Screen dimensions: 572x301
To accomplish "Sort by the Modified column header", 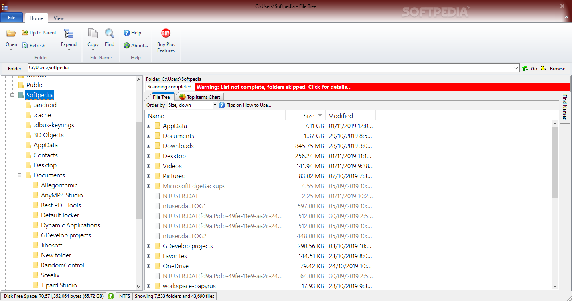I will tap(351, 116).
